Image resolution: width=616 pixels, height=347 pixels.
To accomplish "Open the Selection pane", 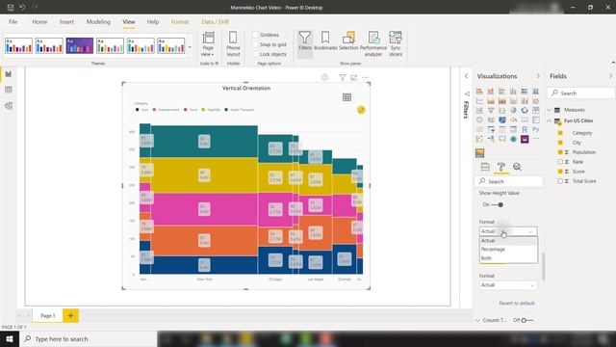I will pyautogui.click(x=348, y=40).
